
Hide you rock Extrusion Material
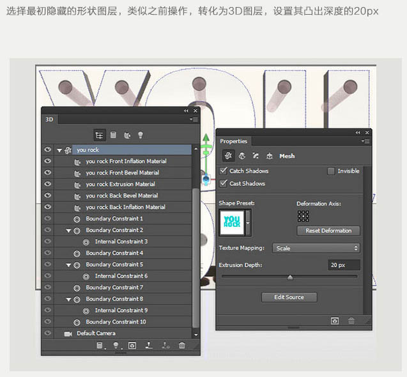[47, 184]
